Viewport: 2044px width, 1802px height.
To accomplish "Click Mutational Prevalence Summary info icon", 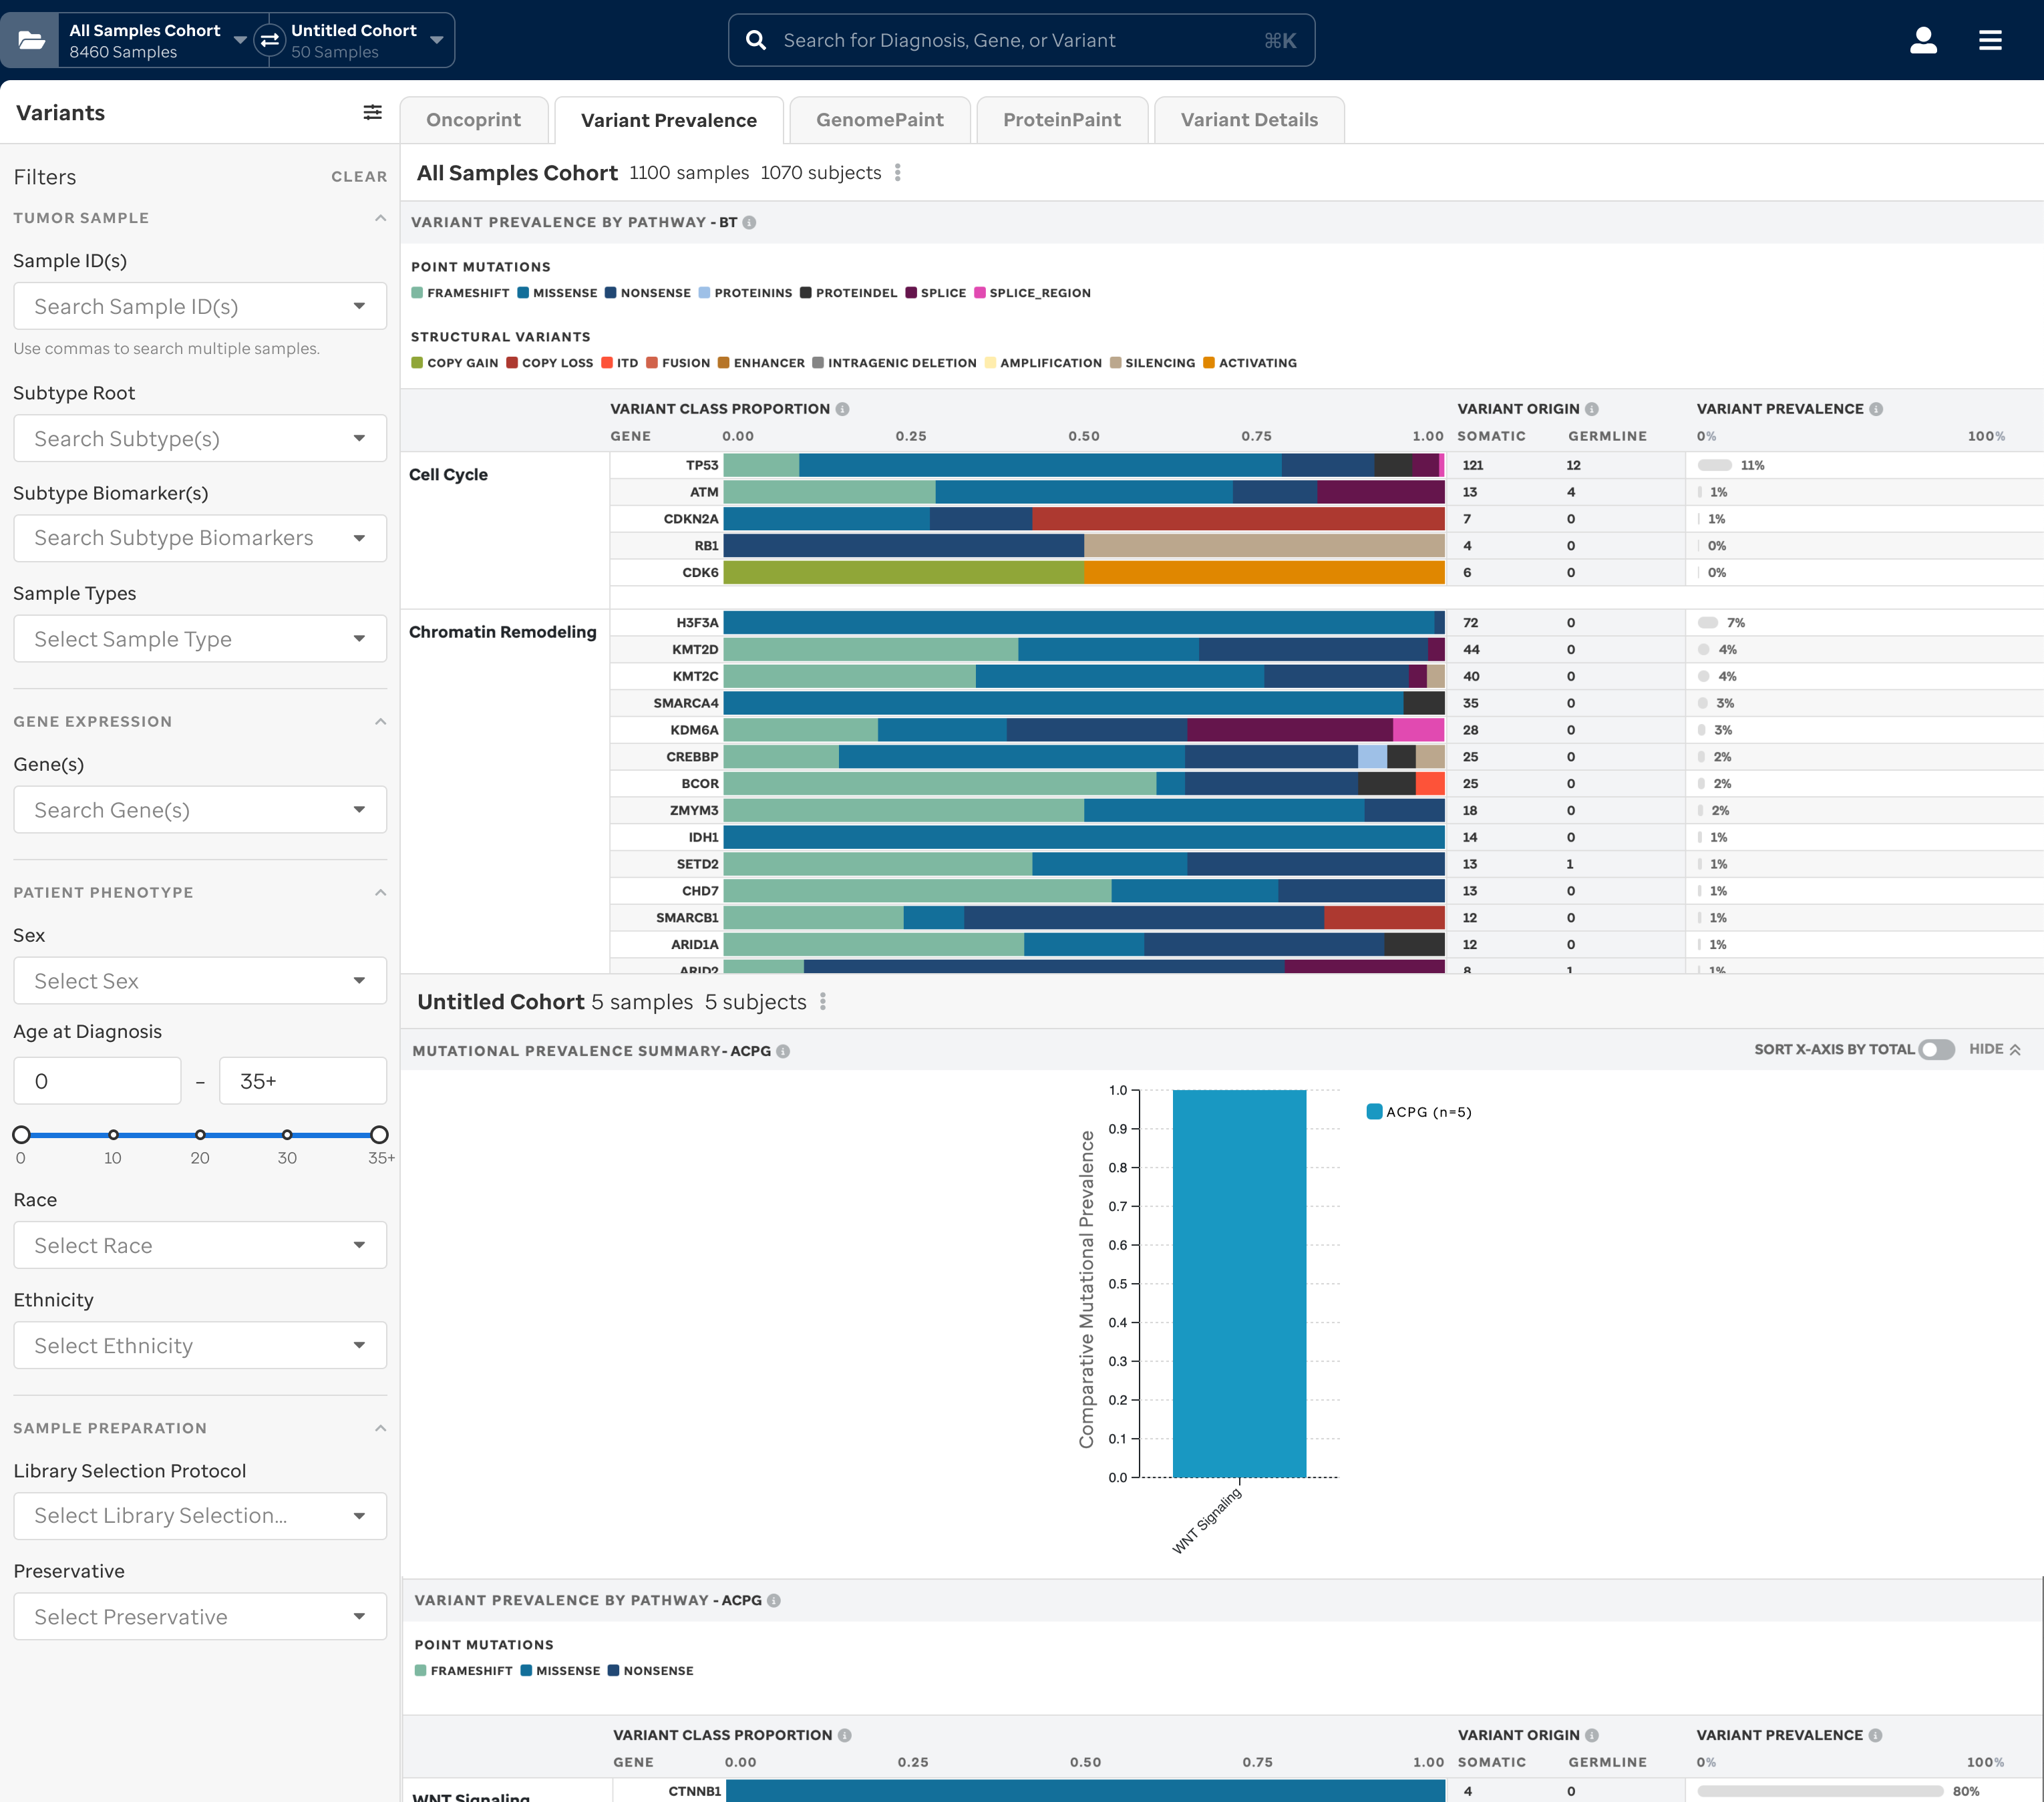I will [783, 1051].
